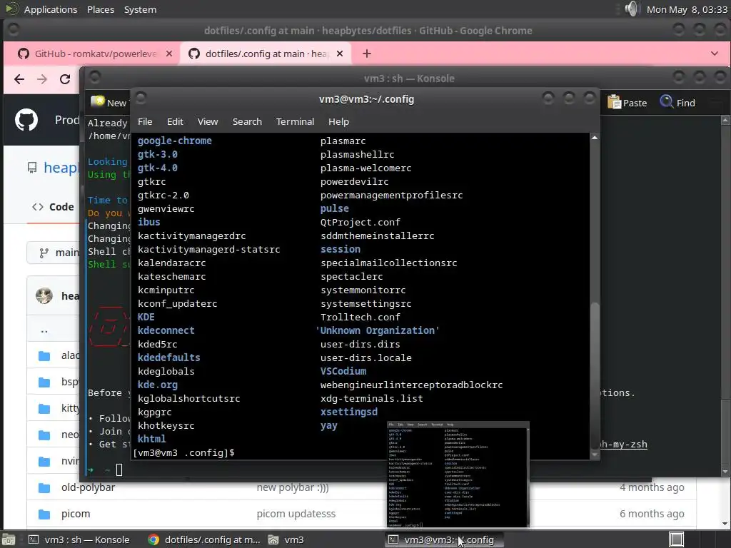
Task: Click Find in Konsole toolbar
Action: point(678,103)
